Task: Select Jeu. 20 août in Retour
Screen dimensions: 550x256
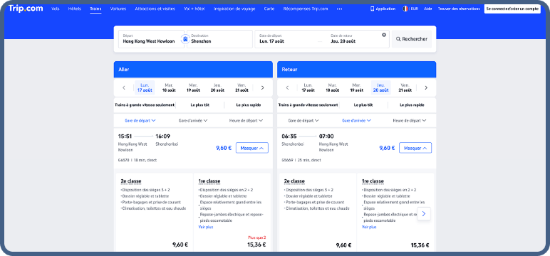Action: [x=380, y=87]
